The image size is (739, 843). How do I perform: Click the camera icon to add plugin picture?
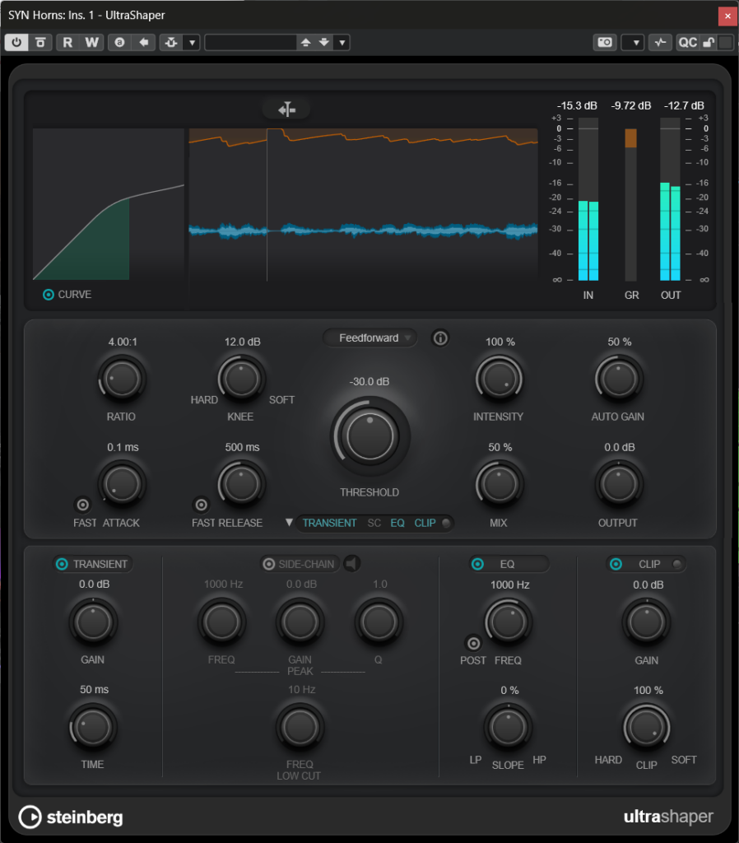point(604,42)
